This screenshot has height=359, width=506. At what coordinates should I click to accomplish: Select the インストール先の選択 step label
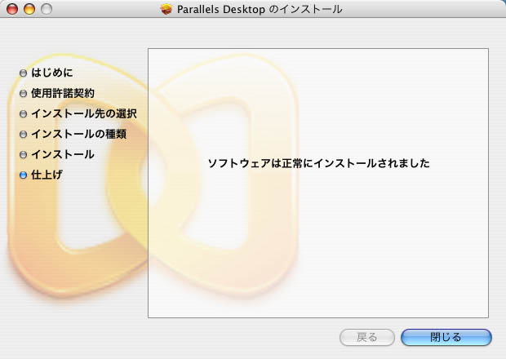click(83, 113)
